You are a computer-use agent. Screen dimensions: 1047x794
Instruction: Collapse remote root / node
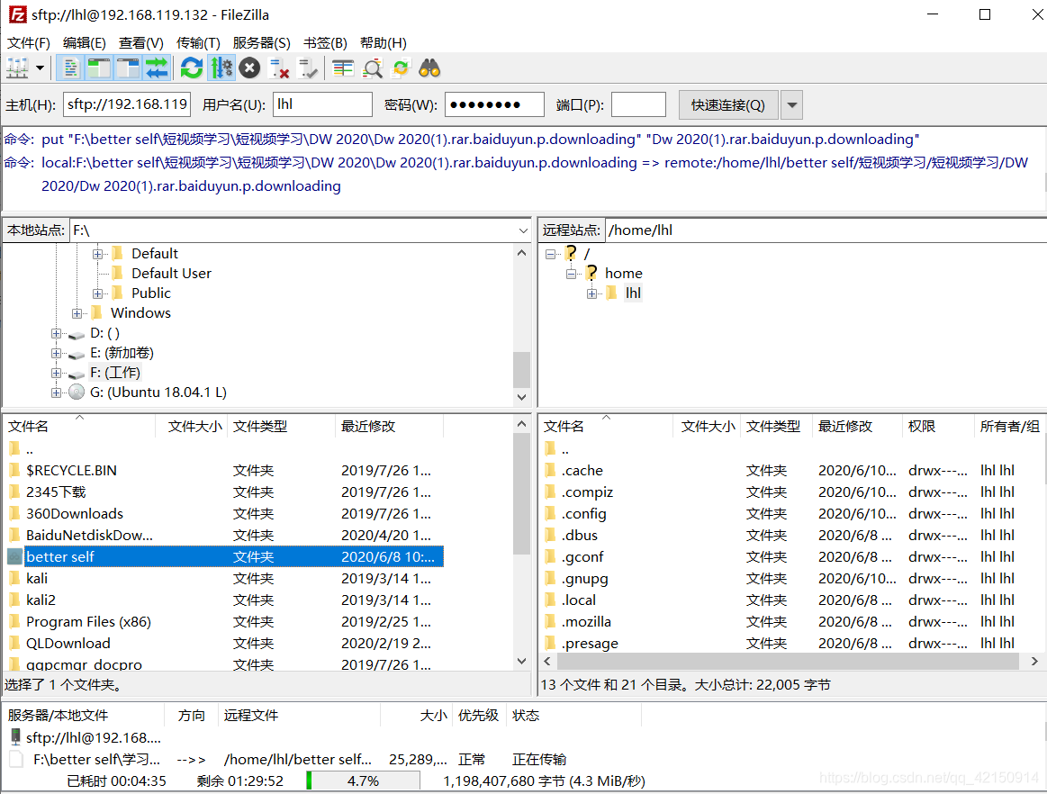pyautogui.click(x=550, y=254)
